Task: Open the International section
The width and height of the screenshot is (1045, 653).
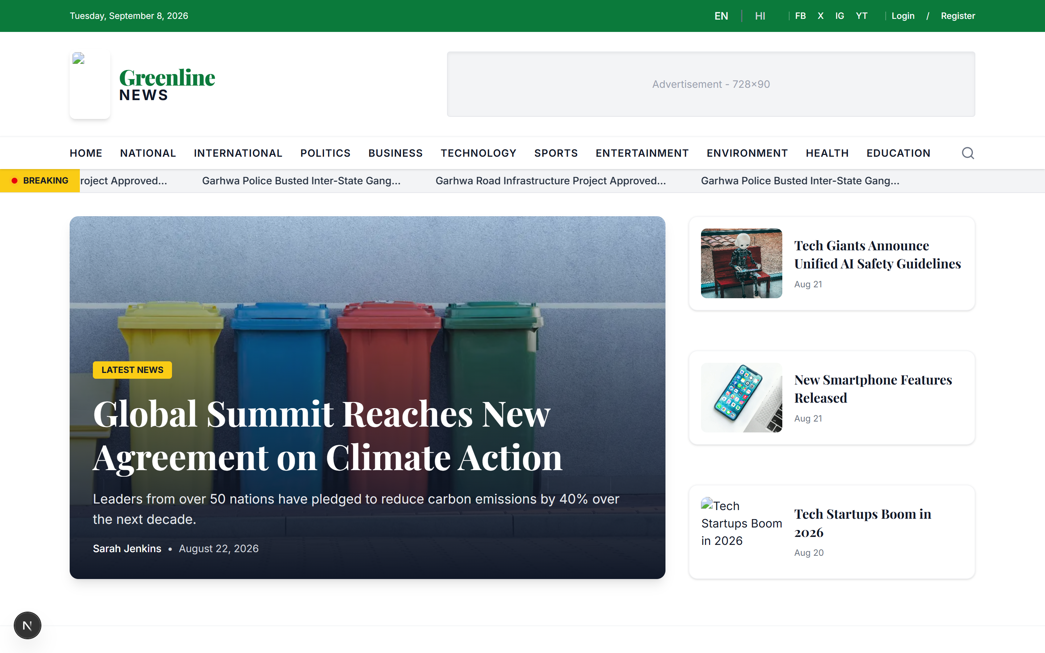Action: click(x=238, y=153)
